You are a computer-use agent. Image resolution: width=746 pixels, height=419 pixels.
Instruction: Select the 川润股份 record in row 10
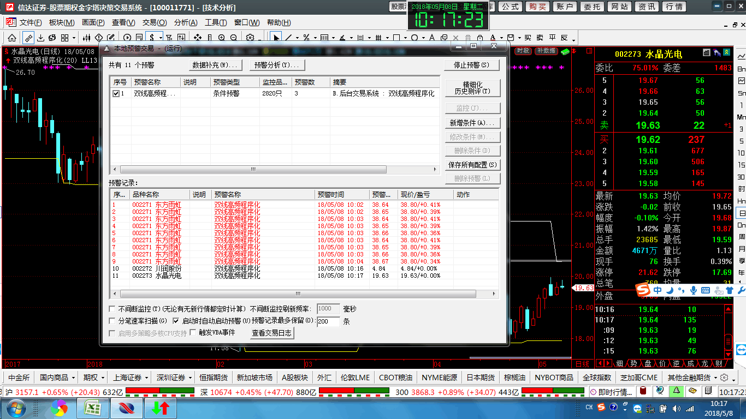(304, 268)
